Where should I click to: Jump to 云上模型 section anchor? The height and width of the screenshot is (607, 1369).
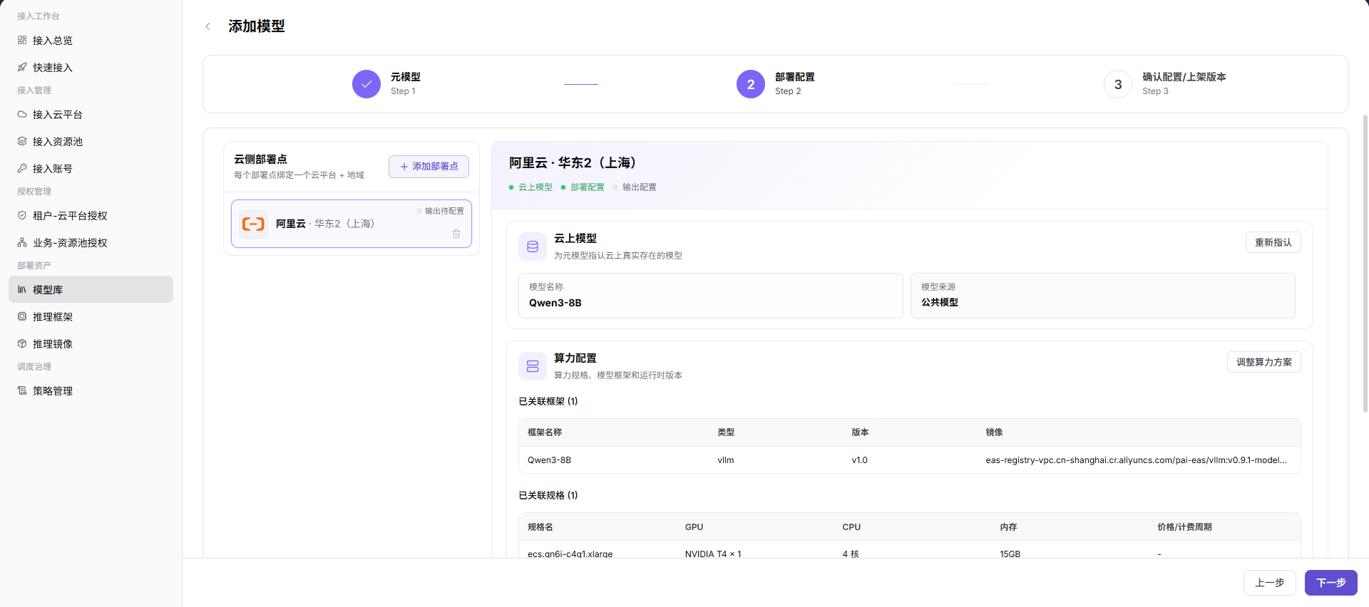[530, 187]
